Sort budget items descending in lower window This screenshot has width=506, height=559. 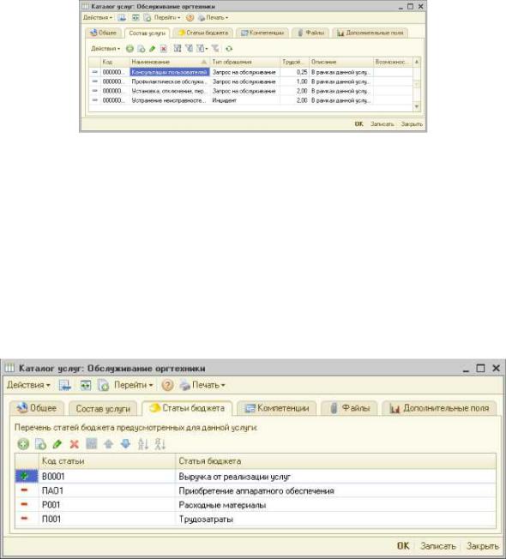160,444
